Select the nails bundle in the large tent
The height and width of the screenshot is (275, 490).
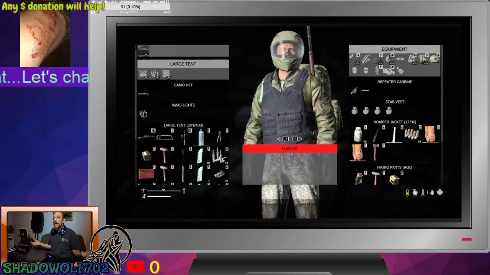point(219,175)
